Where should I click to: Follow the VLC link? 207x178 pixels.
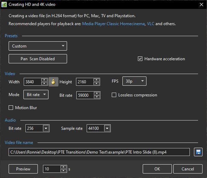150,24
